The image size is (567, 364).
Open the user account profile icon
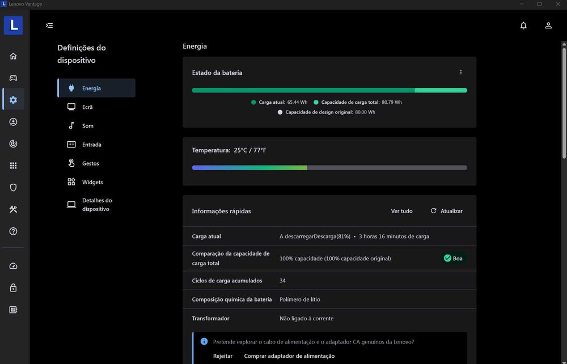point(548,26)
